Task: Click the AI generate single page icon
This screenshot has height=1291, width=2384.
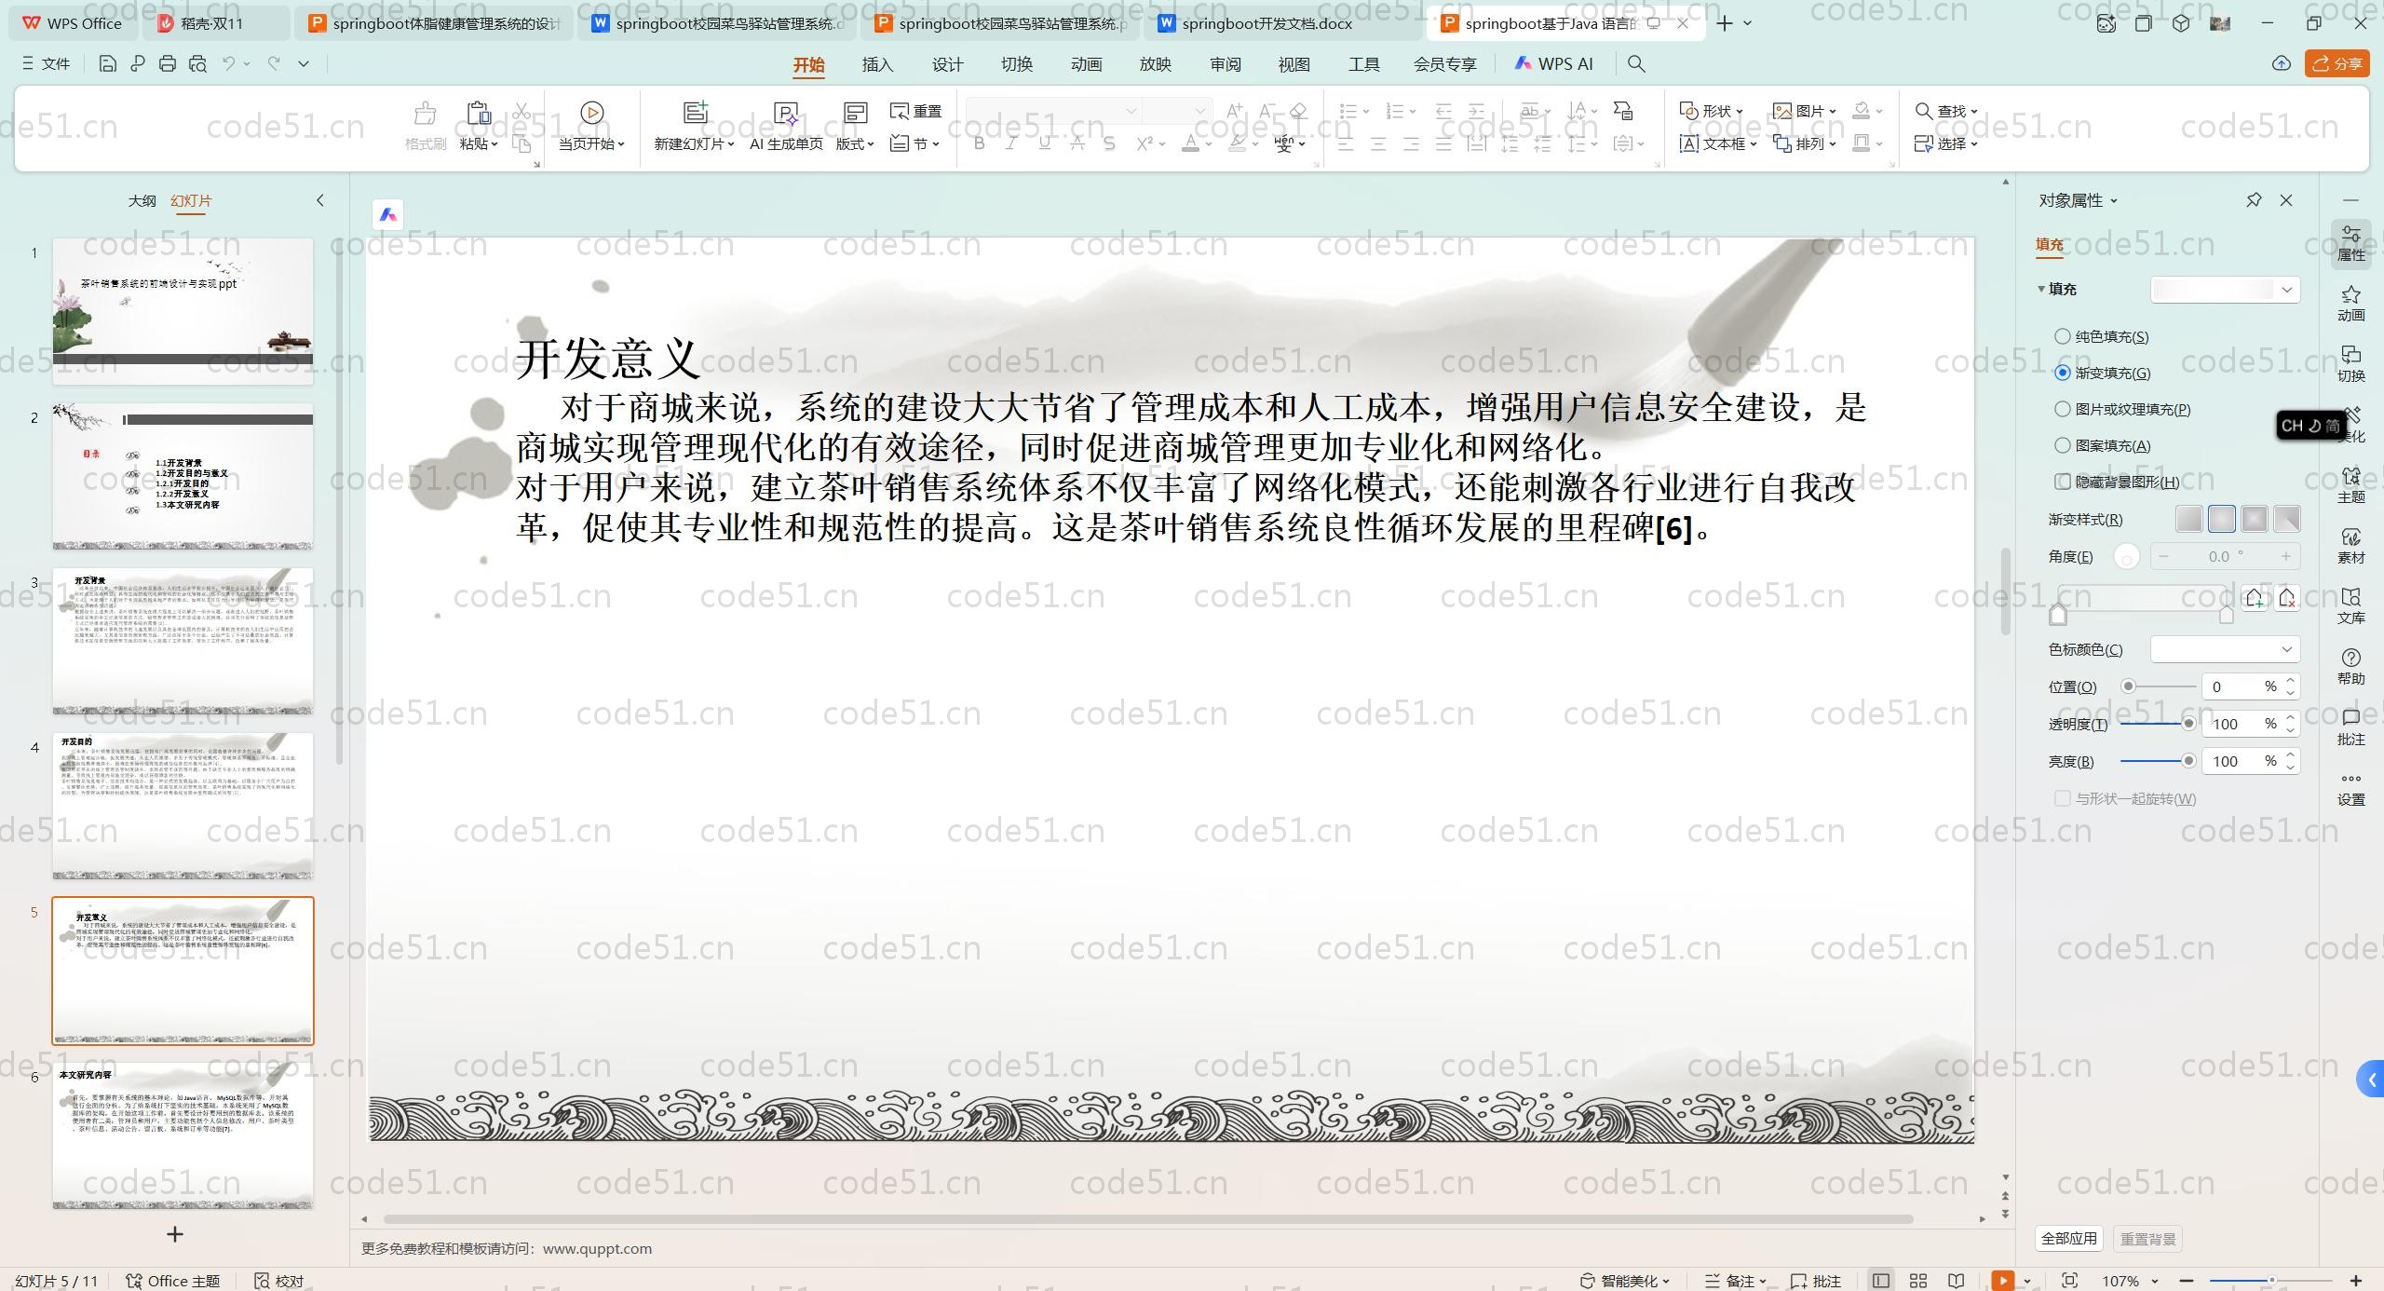Action: pos(786,113)
